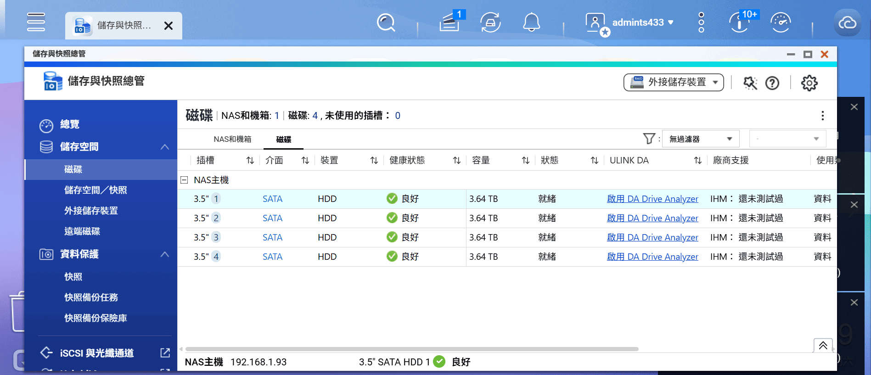The height and width of the screenshot is (375, 871).
Task: Click DA Drive Analyzer link for disk 1
Action: point(652,199)
